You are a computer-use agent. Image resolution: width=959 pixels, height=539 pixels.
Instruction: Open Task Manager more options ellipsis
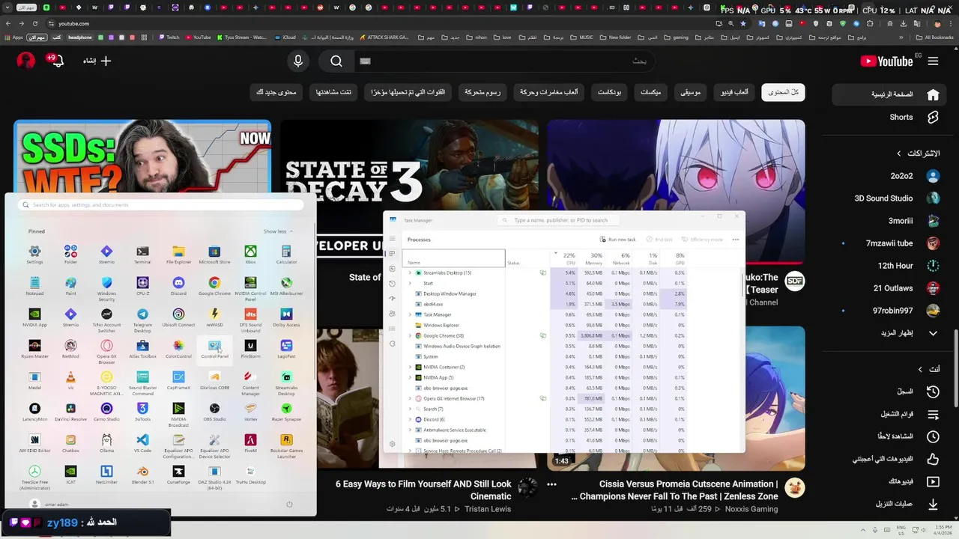(736, 239)
